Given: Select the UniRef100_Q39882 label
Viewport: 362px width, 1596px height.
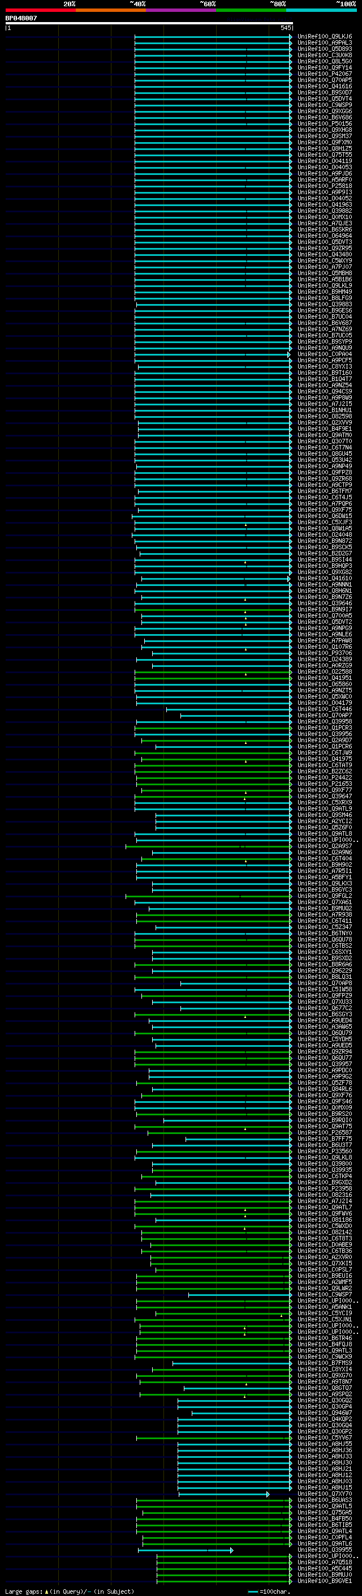Looking at the screenshot, I should 324,211.
